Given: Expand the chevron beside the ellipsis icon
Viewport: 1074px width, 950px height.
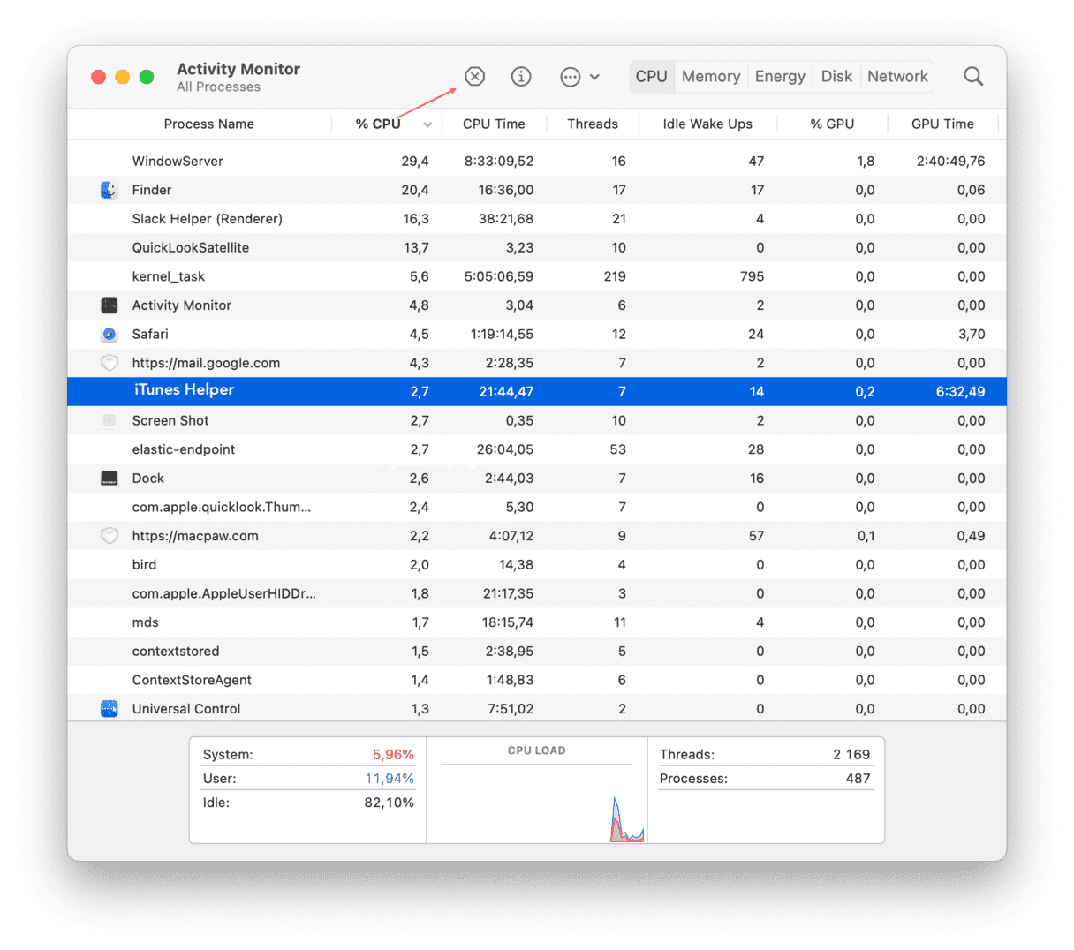Looking at the screenshot, I should [595, 77].
